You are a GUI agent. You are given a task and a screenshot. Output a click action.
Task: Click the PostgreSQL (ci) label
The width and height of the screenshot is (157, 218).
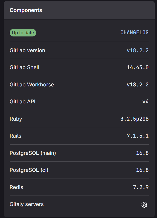pos(29,170)
